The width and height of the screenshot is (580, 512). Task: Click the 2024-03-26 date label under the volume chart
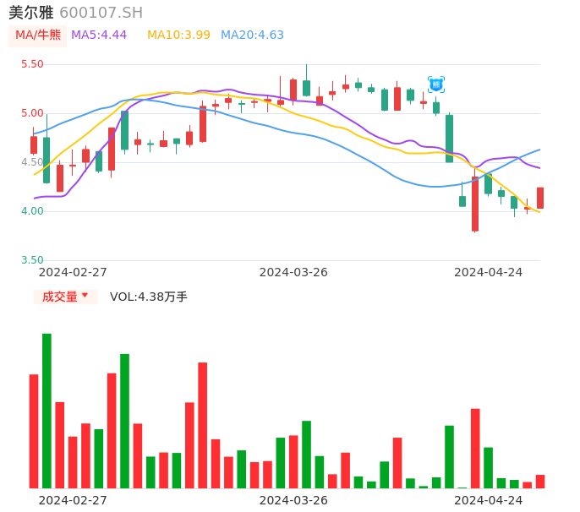pyautogui.click(x=293, y=500)
